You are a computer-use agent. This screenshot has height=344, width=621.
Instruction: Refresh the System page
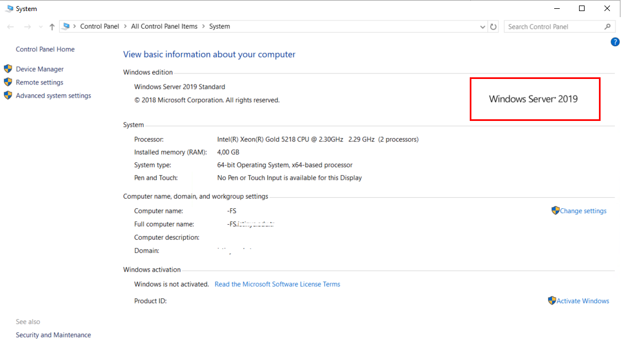pos(493,27)
